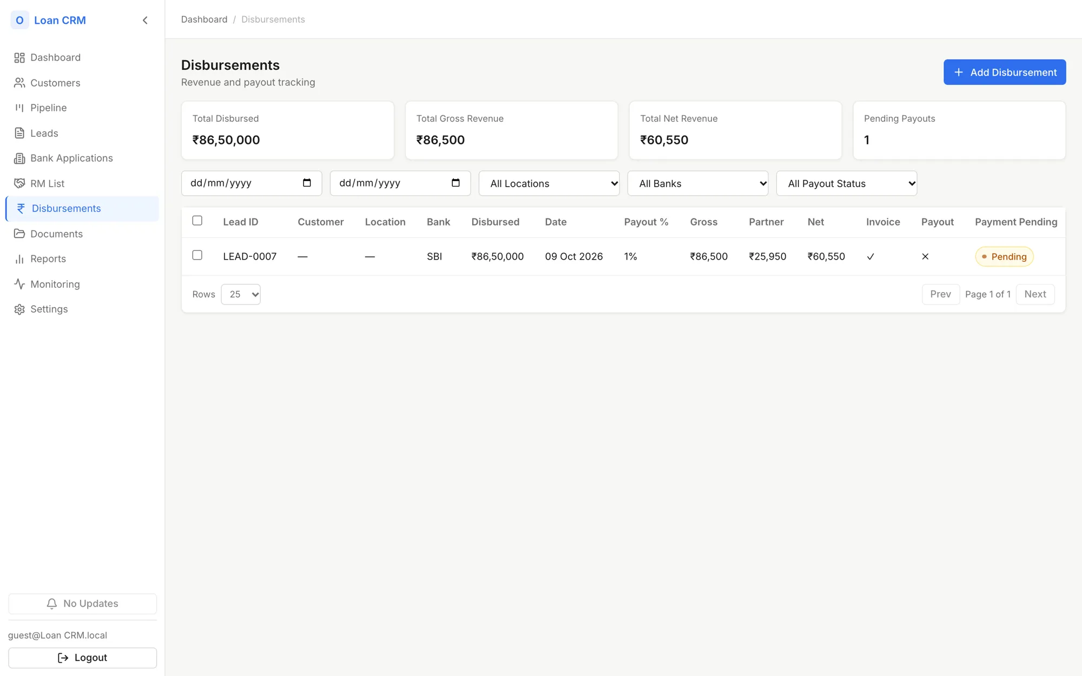Image resolution: width=1082 pixels, height=676 pixels.
Task: Open Settings from the sidebar
Action: tap(82, 309)
